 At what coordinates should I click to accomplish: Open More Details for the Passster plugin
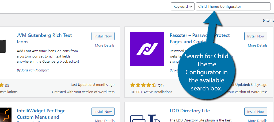click(x=258, y=45)
